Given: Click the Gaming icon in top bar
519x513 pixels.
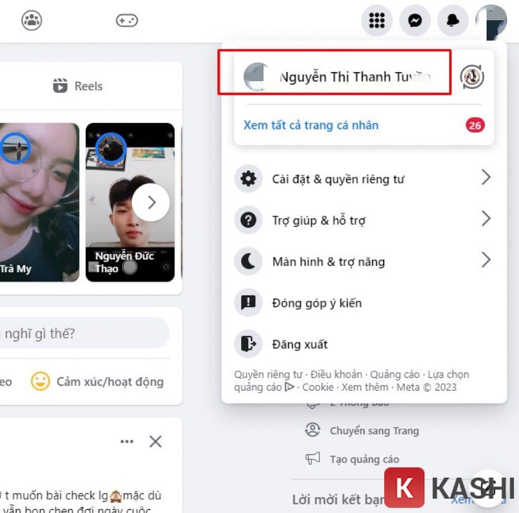Looking at the screenshot, I should [127, 20].
